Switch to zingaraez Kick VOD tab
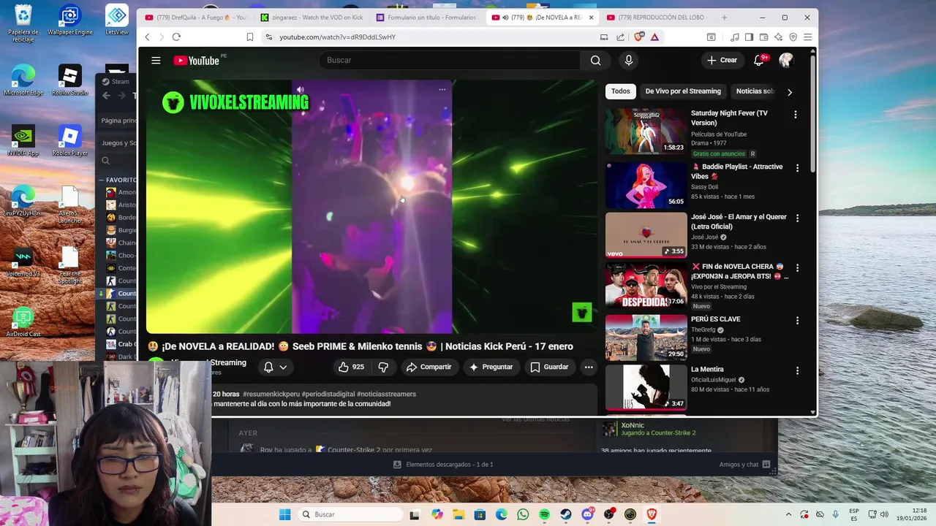The height and width of the screenshot is (526, 936). (x=312, y=18)
